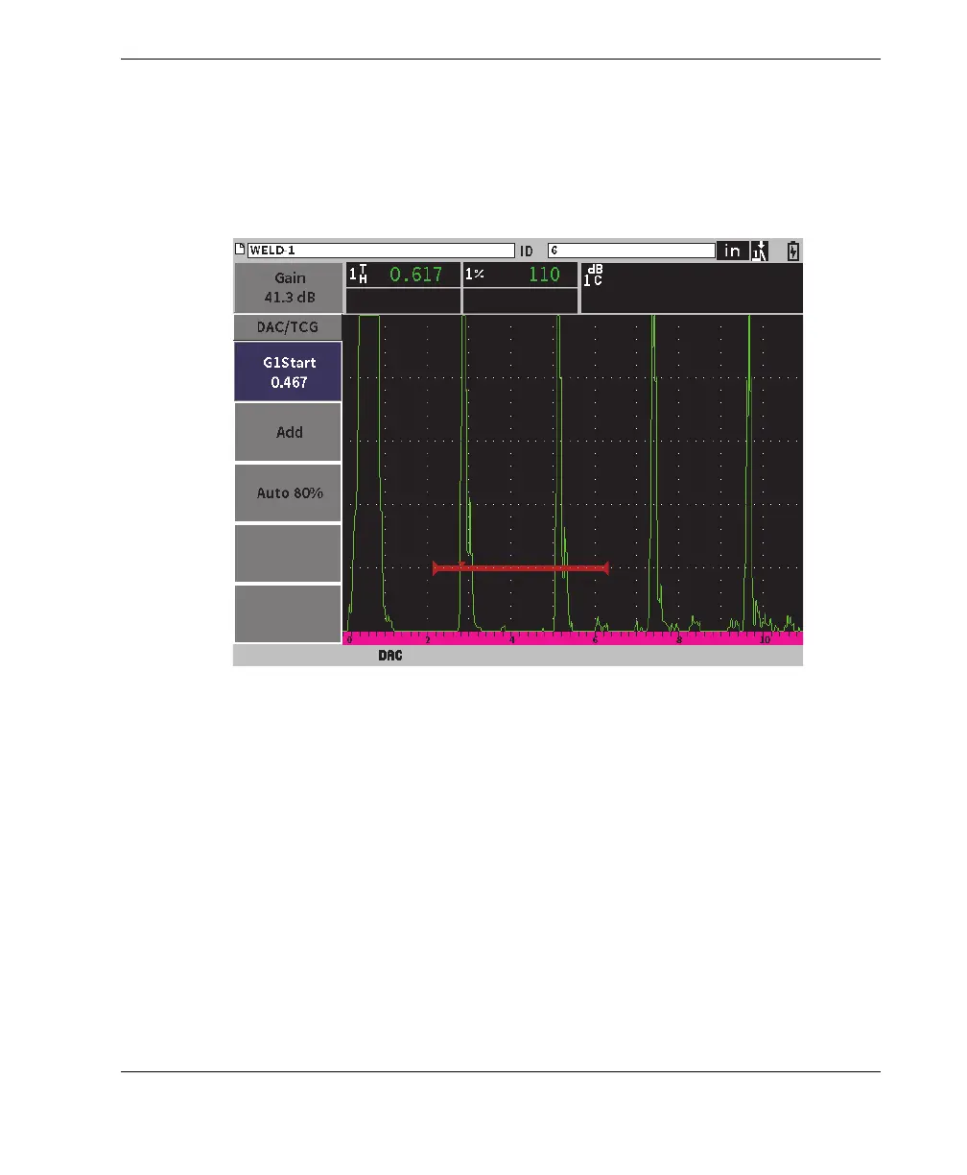Click the 110 amplitude reading

[x=544, y=275]
